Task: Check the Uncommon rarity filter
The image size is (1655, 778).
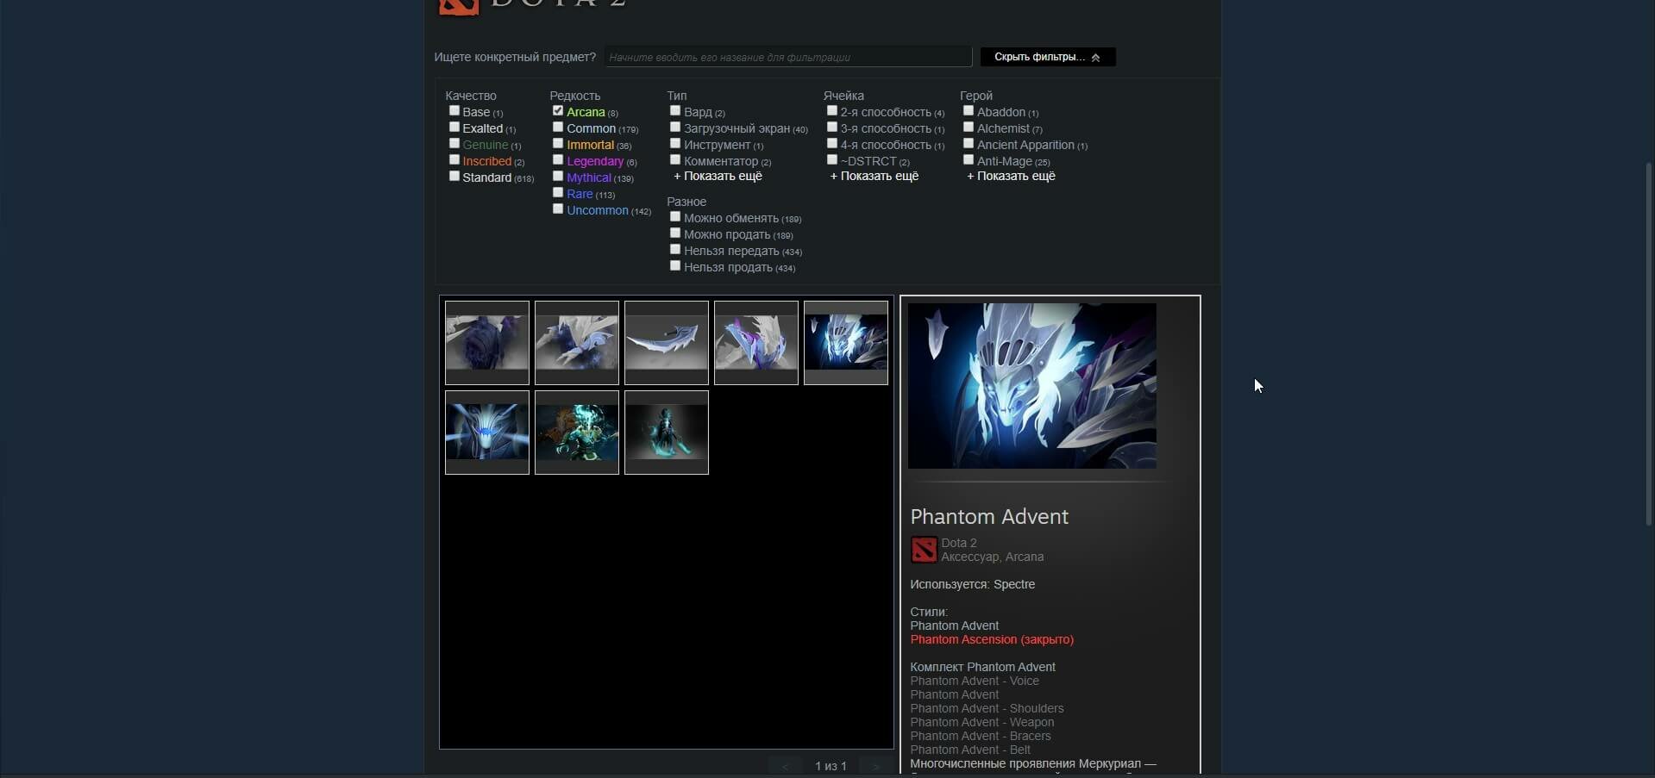Action: (x=558, y=209)
